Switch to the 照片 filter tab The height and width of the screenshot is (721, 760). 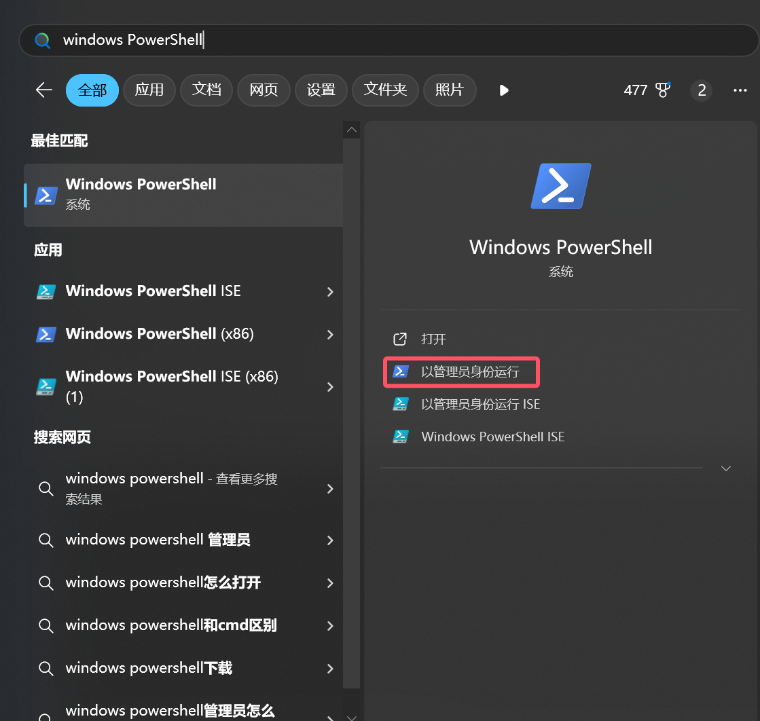click(x=450, y=90)
